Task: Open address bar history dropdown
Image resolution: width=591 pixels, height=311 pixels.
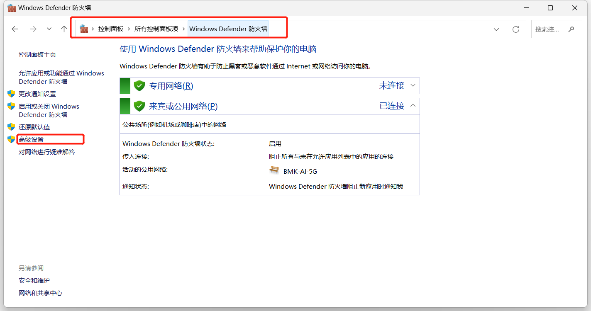Action: pos(496,29)
